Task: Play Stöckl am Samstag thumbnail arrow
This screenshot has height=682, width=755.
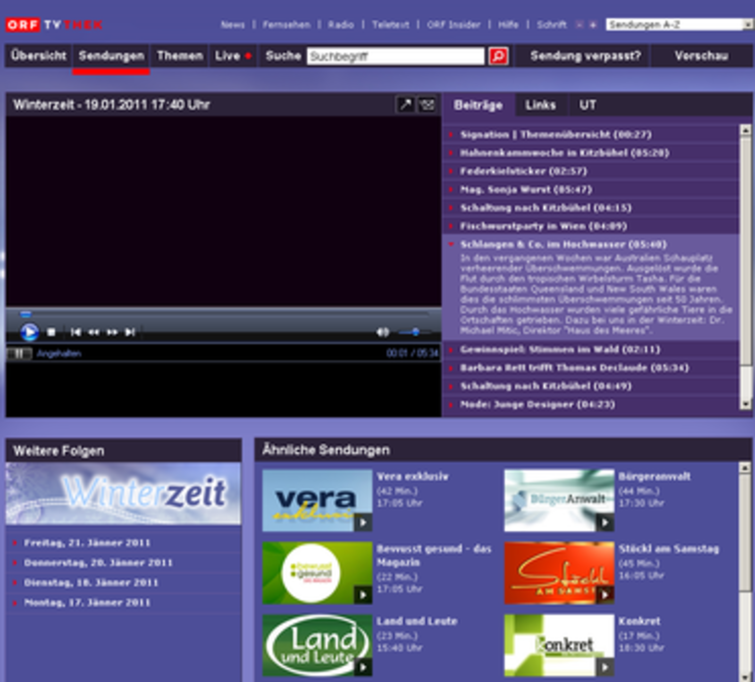Action: 605,595
